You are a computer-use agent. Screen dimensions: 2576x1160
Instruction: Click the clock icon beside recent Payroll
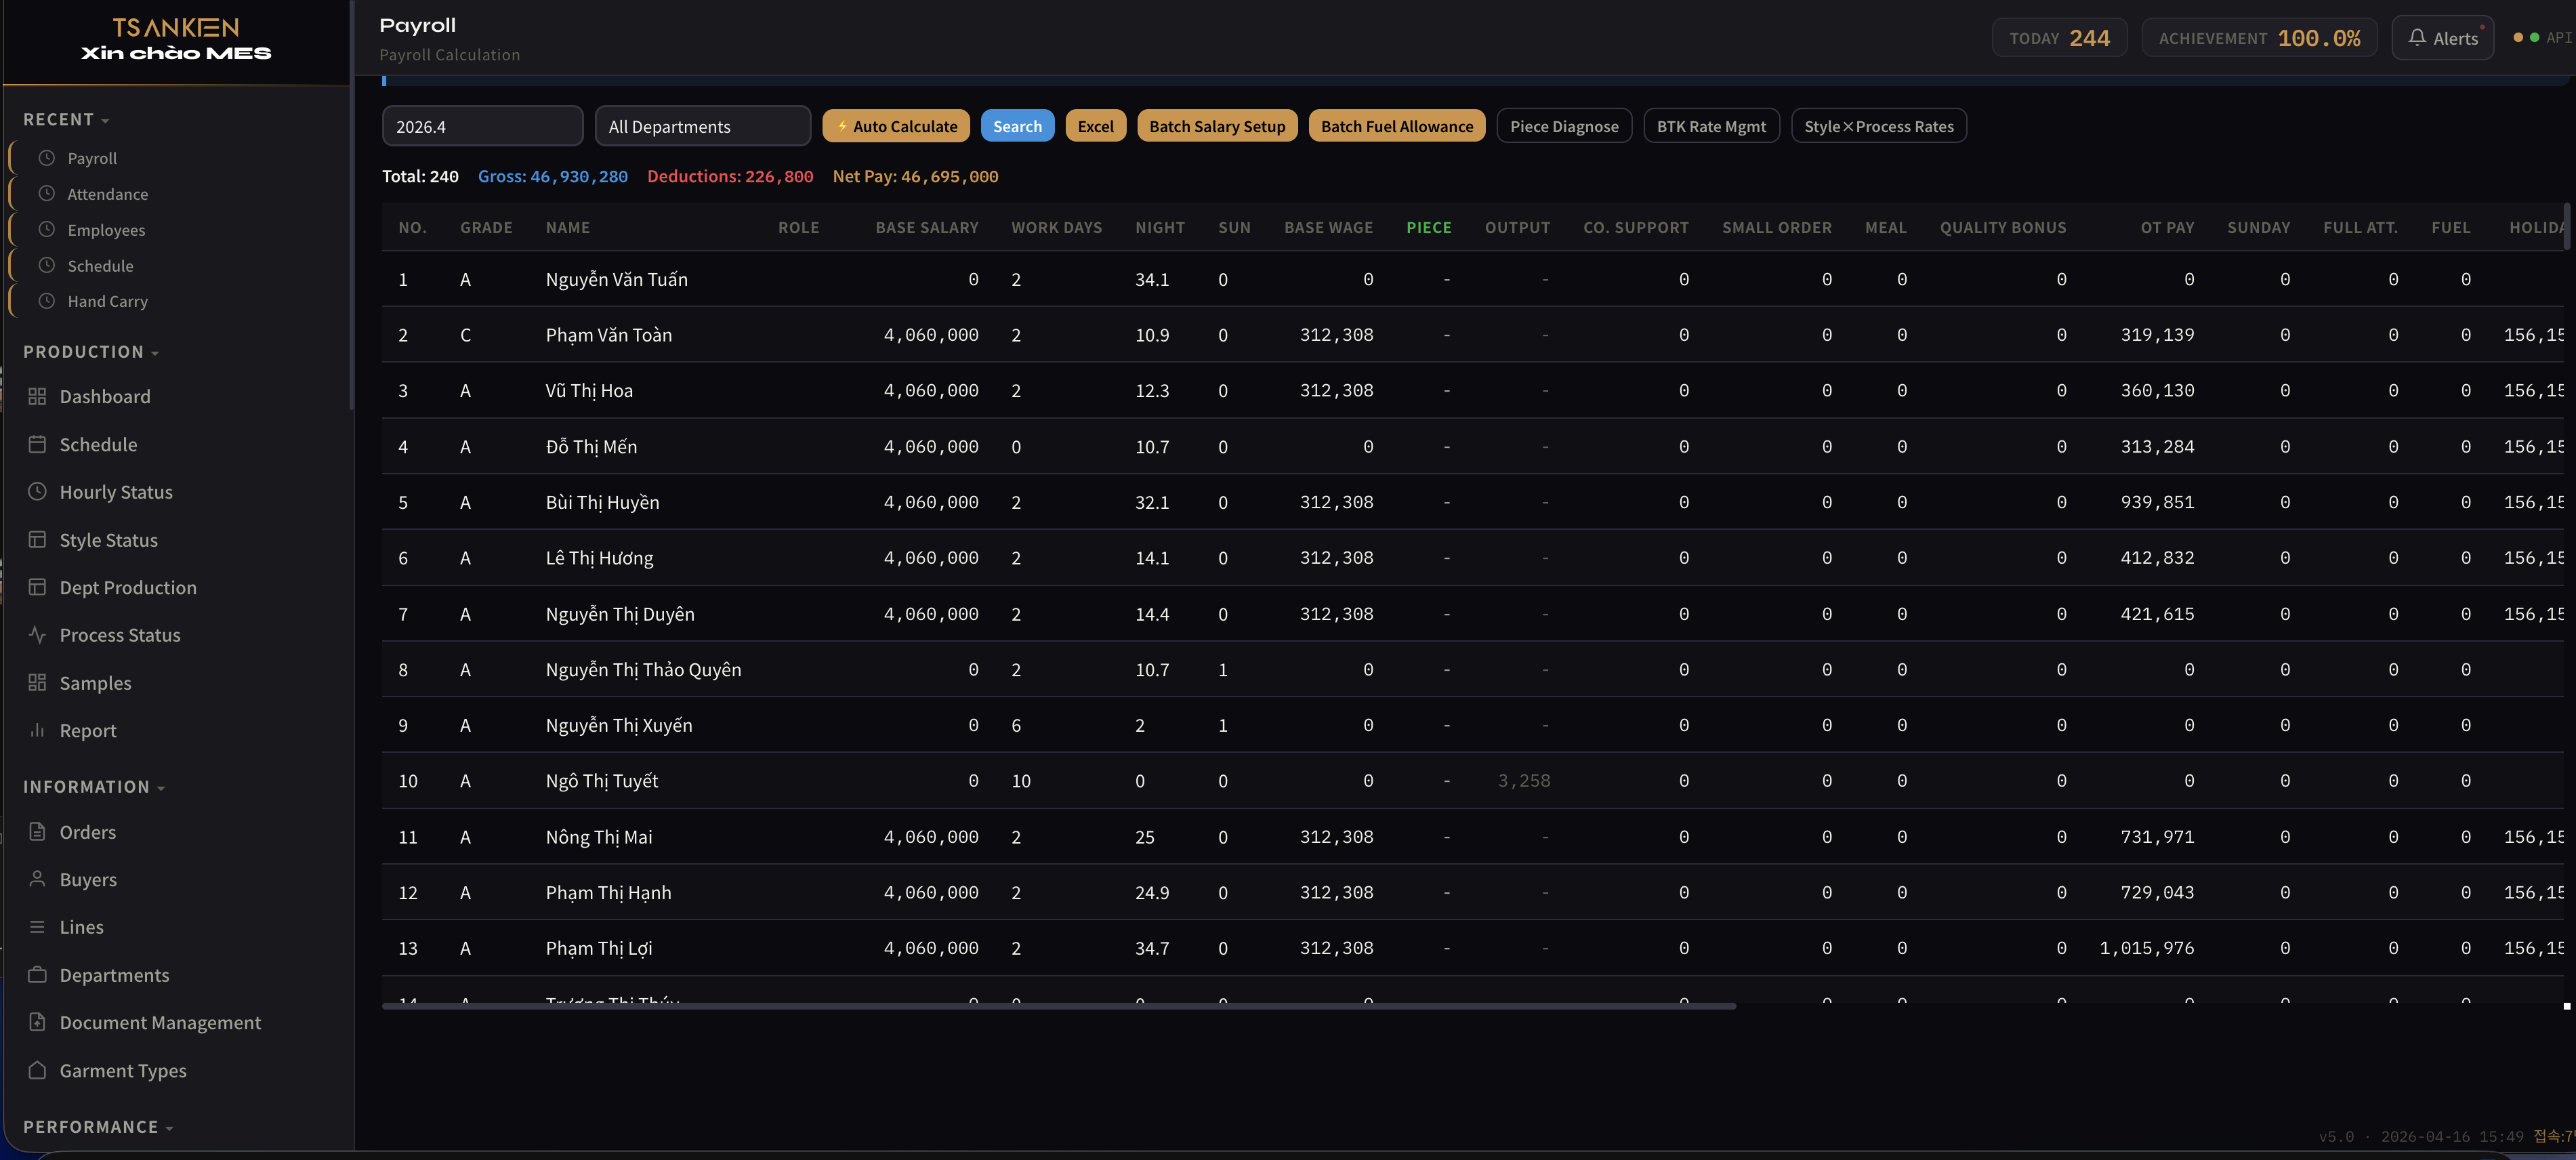pyautogui.click(x=46, y=158)
